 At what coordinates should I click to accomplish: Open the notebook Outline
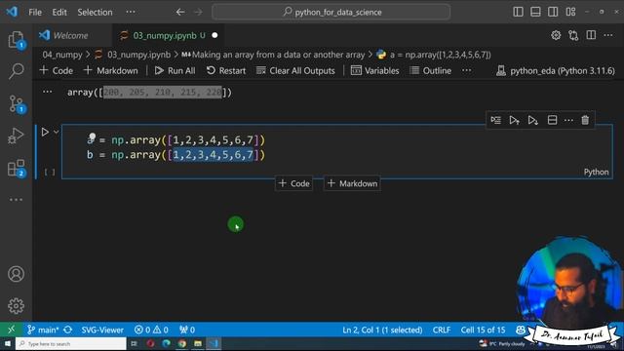431,70
